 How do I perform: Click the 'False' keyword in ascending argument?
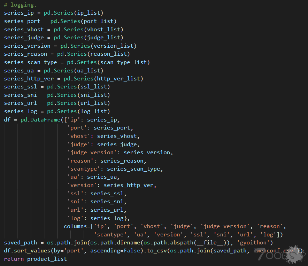tap(132, 251)
